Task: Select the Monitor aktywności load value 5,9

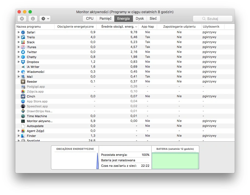Action: pos(93,121)
